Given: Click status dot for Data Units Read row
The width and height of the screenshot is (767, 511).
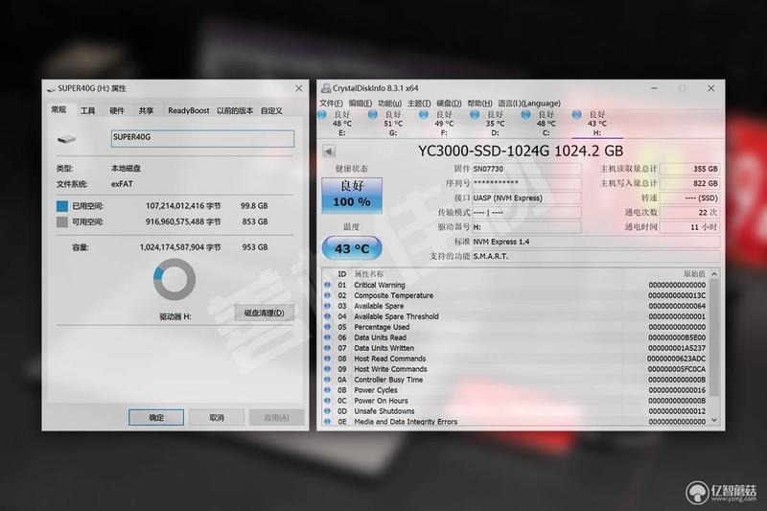Looking at the screenshot, I should pyautogui.click(x=327, y=337).
